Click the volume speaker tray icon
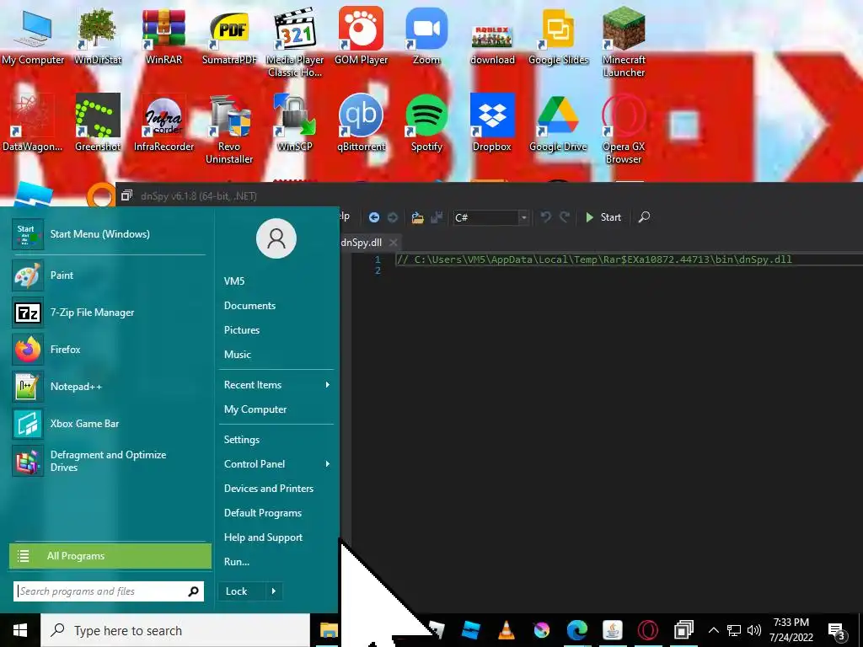Screen dimensions: 863x647 (x=754, y=630)
